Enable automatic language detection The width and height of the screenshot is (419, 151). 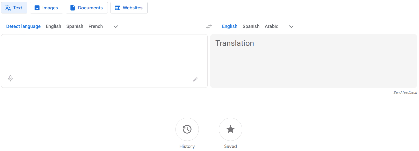pos(23,26)
